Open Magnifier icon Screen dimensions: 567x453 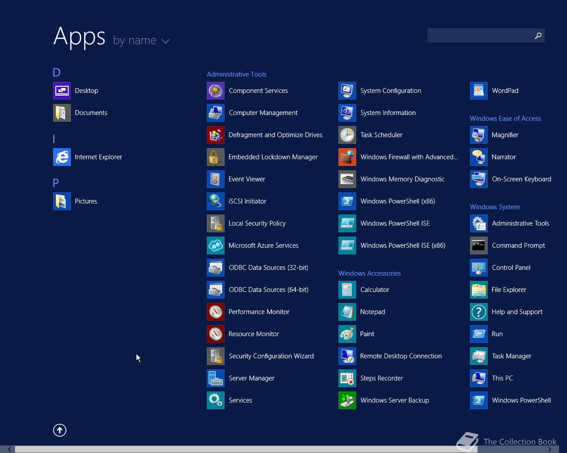pyautogui.click(x=479, y=135)
